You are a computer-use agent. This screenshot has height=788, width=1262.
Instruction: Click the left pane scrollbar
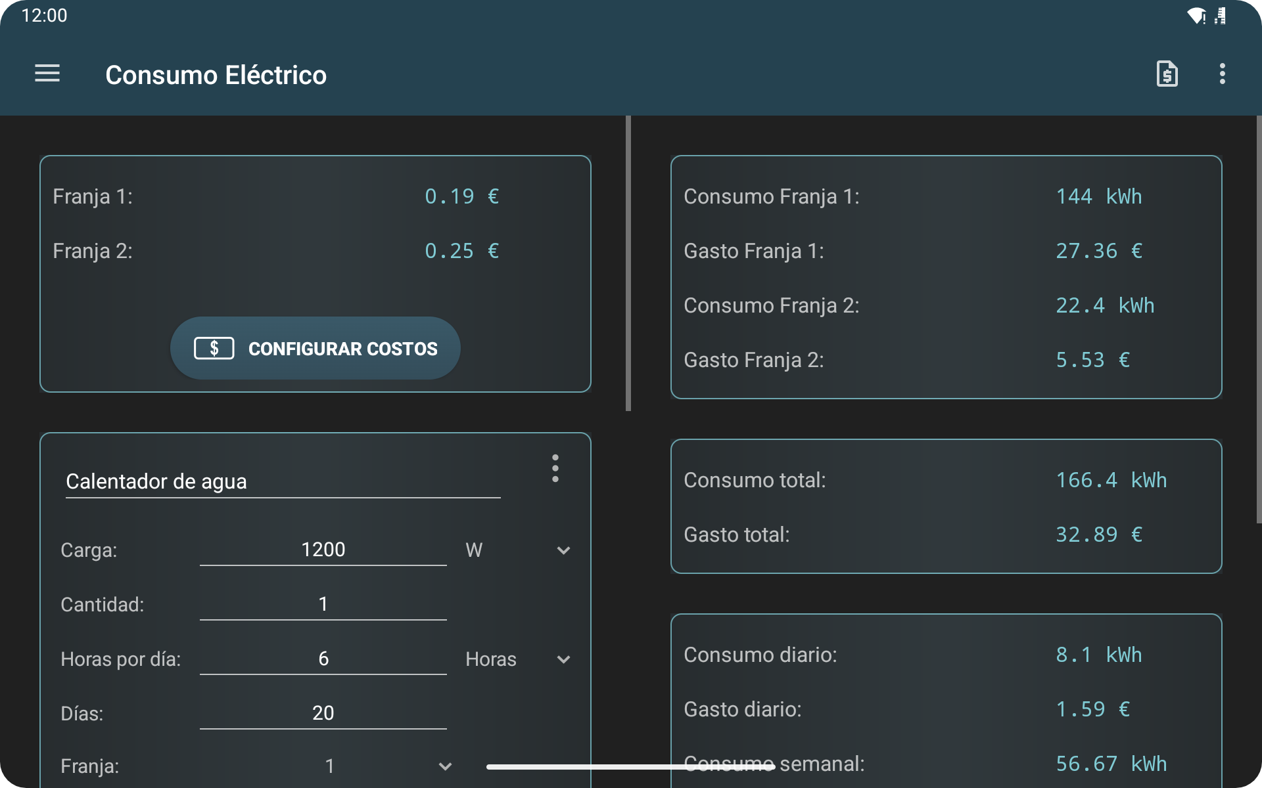[628, 263]
